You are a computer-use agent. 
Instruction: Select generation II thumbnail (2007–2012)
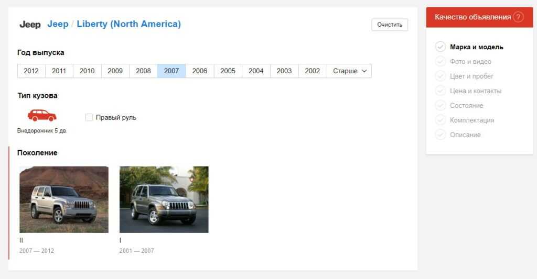click(64, 199)
